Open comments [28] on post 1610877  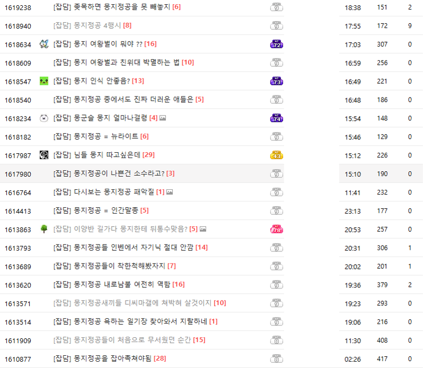pyautogui.click(x=160, y=358)
